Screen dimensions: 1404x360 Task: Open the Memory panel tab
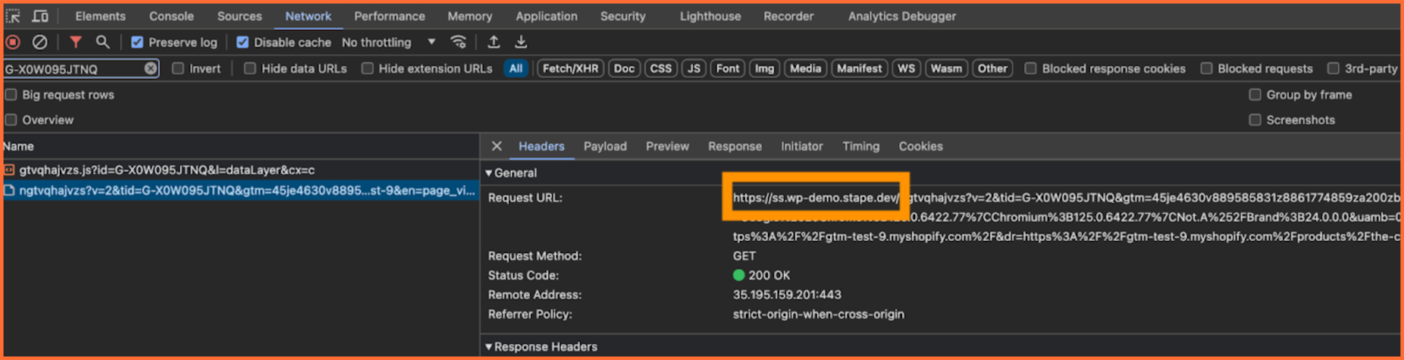[470, 16]
